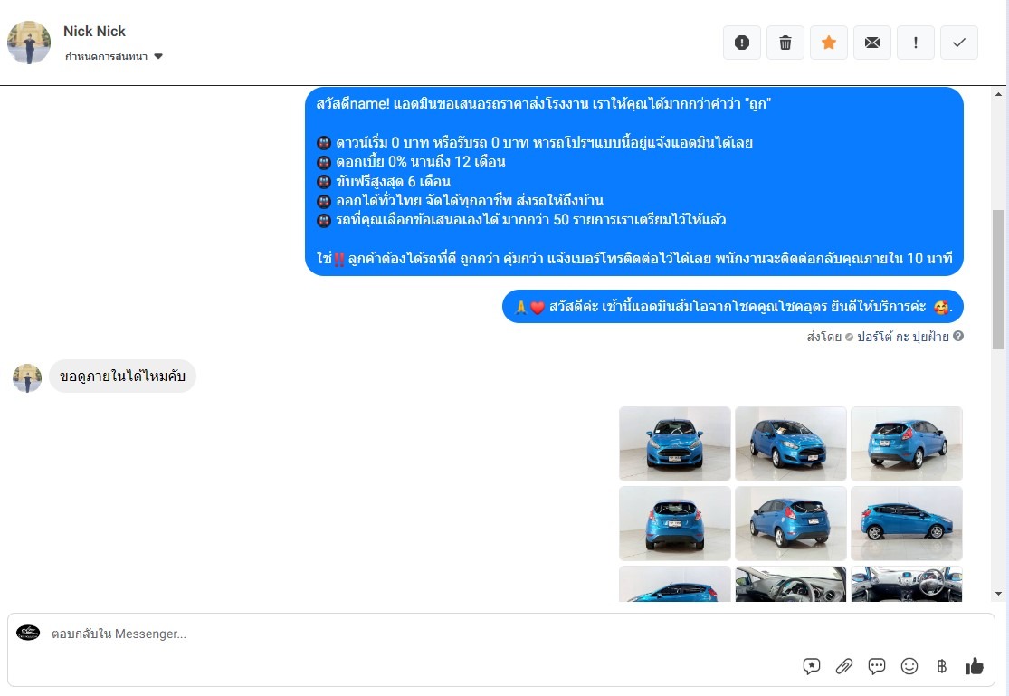Open the quick reply chat bubble icon

877,666
